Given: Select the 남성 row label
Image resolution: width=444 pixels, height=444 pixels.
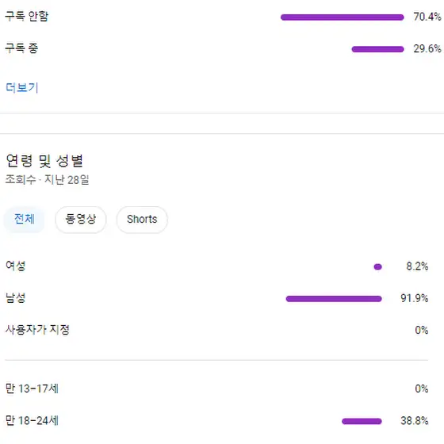Looking at the screenshot, I should 16,297.
